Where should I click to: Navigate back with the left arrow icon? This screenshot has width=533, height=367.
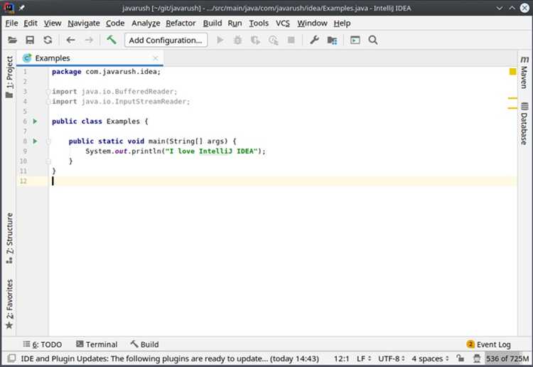[70, 40]
